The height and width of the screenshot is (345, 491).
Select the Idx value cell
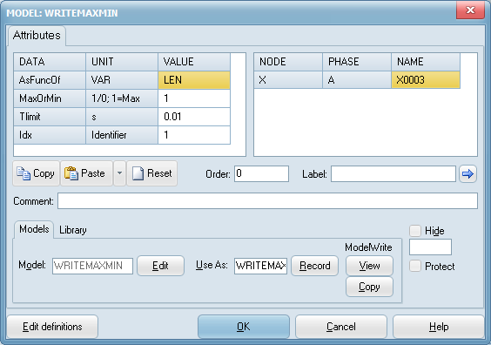tap(194, 135)
